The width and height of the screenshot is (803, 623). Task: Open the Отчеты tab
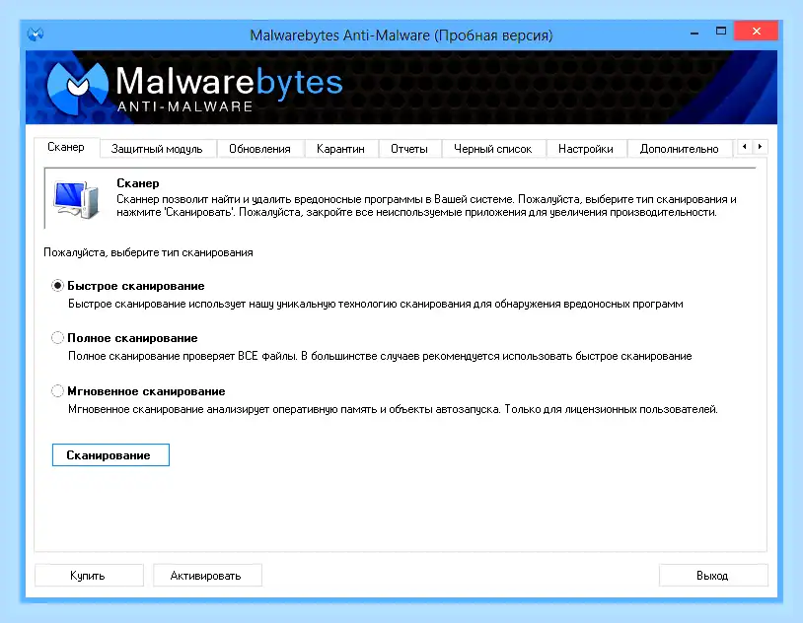[x=409, y=149]
